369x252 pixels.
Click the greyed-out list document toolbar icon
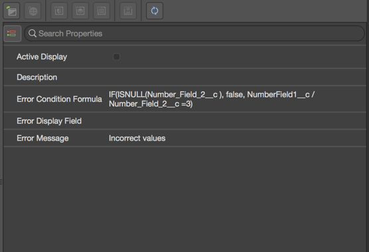tap(102, 11)
